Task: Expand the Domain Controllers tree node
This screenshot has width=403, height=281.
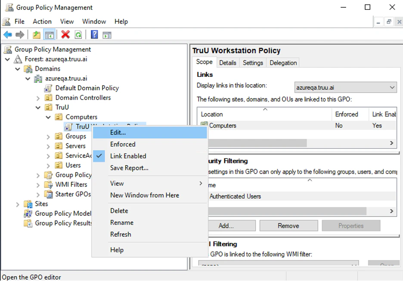Action: click(38, 98)
